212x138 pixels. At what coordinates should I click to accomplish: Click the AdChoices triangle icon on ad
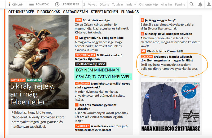pyautogui.click(x=196, y=83)
